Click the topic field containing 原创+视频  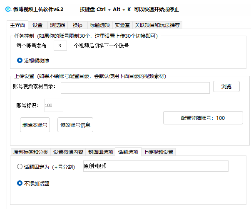coord(156,166)
